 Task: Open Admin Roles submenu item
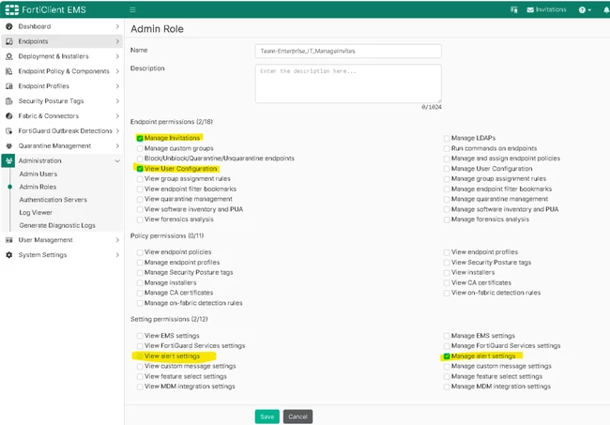click(38, 187)
